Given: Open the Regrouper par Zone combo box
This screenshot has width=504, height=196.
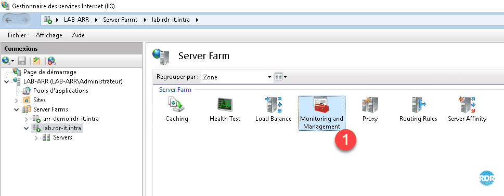Looking at the screenshot, I should coord(237,77).
